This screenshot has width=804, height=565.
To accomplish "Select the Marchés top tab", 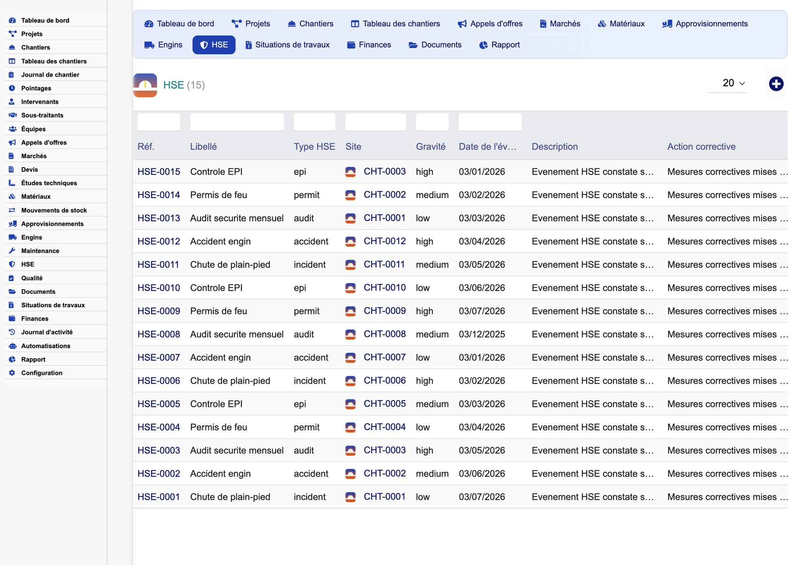I will coord(560,24).
